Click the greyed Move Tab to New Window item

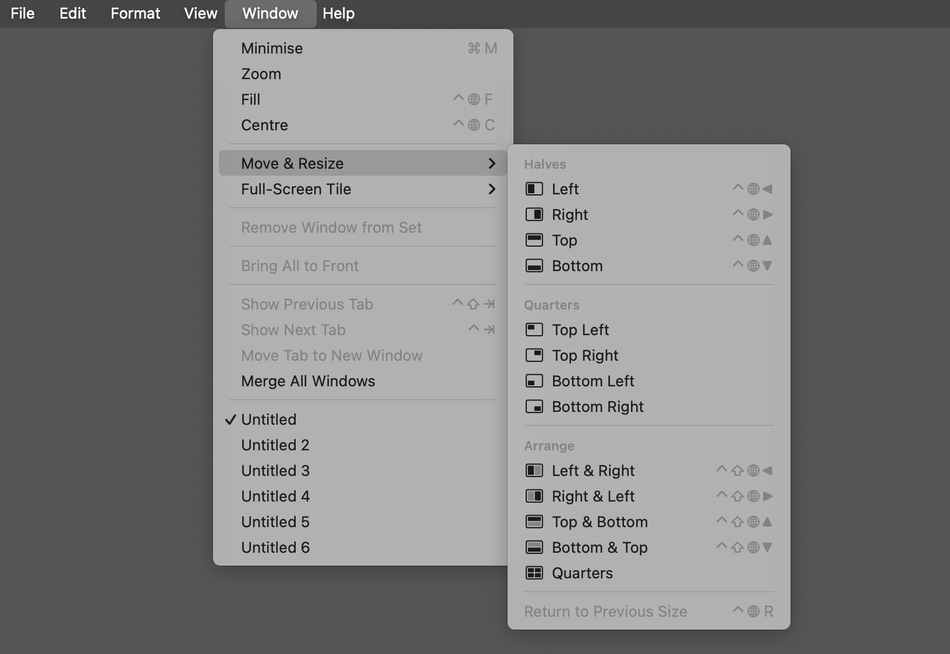tap(363, 356)
